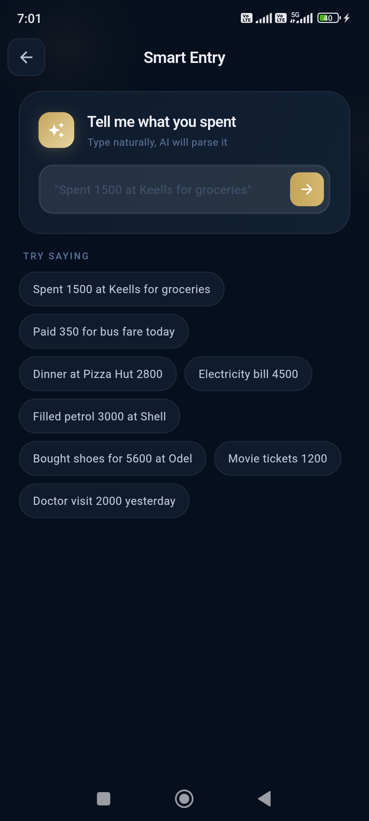This screenshot has width=369, height=821.
Task: Tap the clock time in status bar
Action: [x=29, y=18]
